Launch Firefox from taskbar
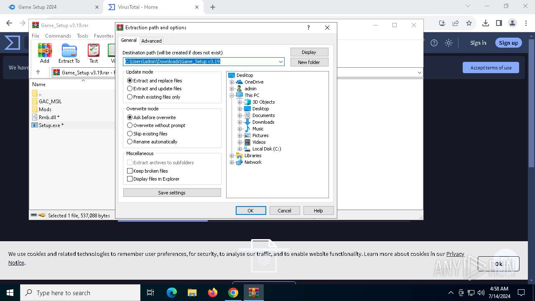 tap(213, 293)
